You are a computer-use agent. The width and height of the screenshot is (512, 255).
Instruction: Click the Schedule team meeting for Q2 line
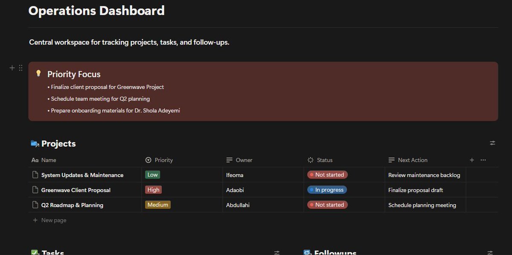(x=99, y=99)
